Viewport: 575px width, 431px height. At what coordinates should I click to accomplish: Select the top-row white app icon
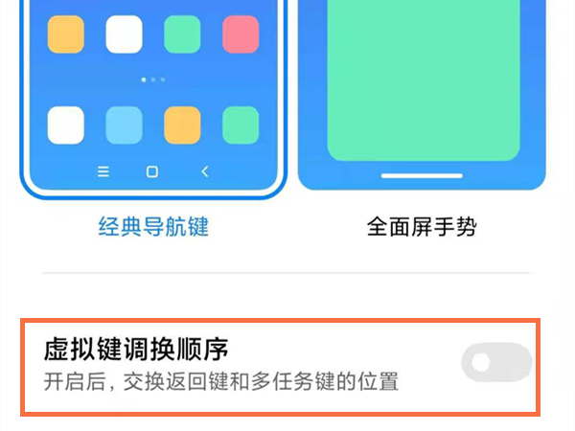[x=124, y=34]
